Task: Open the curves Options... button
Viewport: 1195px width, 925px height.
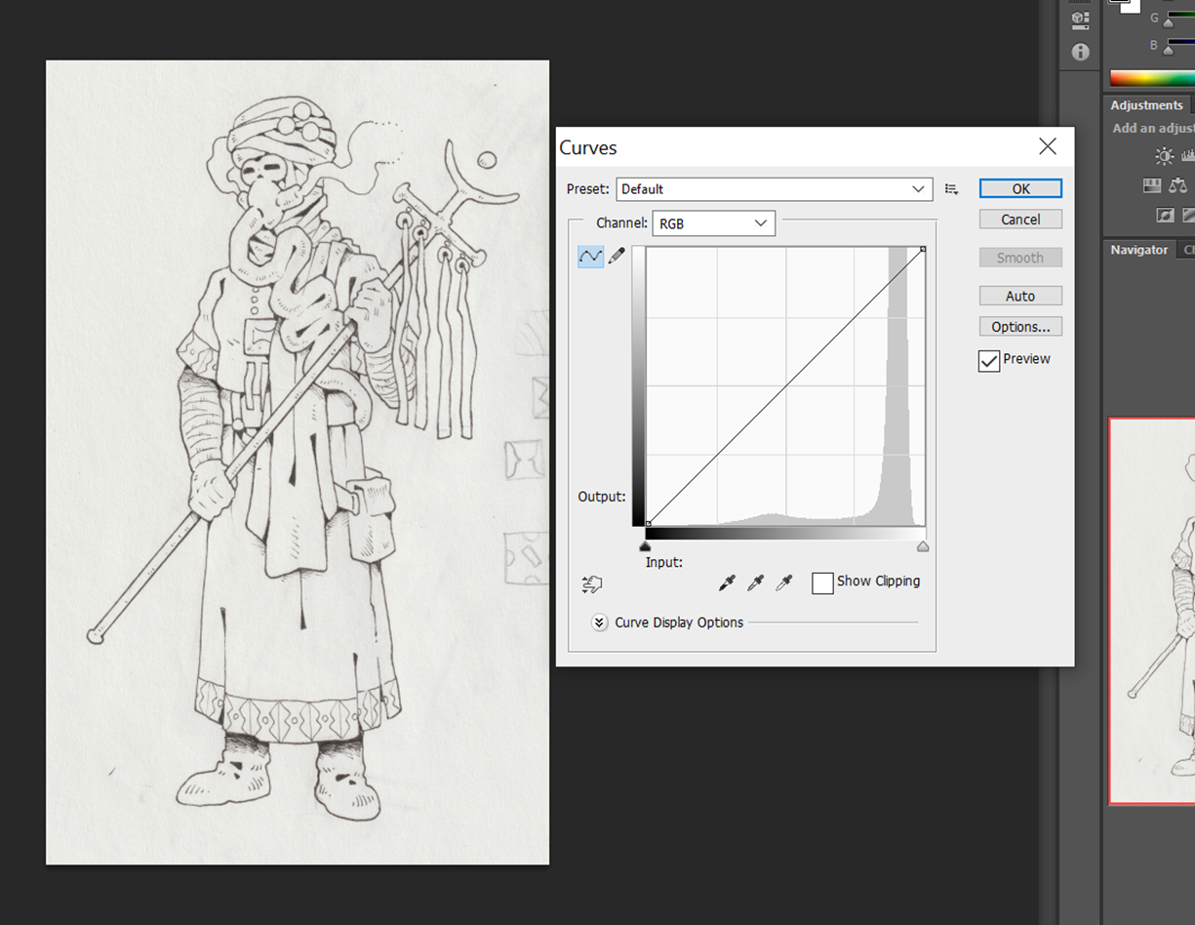Action: pos(1020,327)
